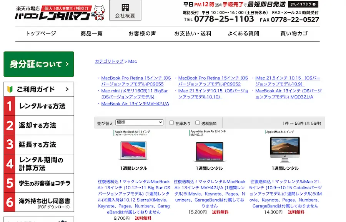
Task: Click MacBook Air MVH42J/A product thumbnail
Action: click(209, 150)
